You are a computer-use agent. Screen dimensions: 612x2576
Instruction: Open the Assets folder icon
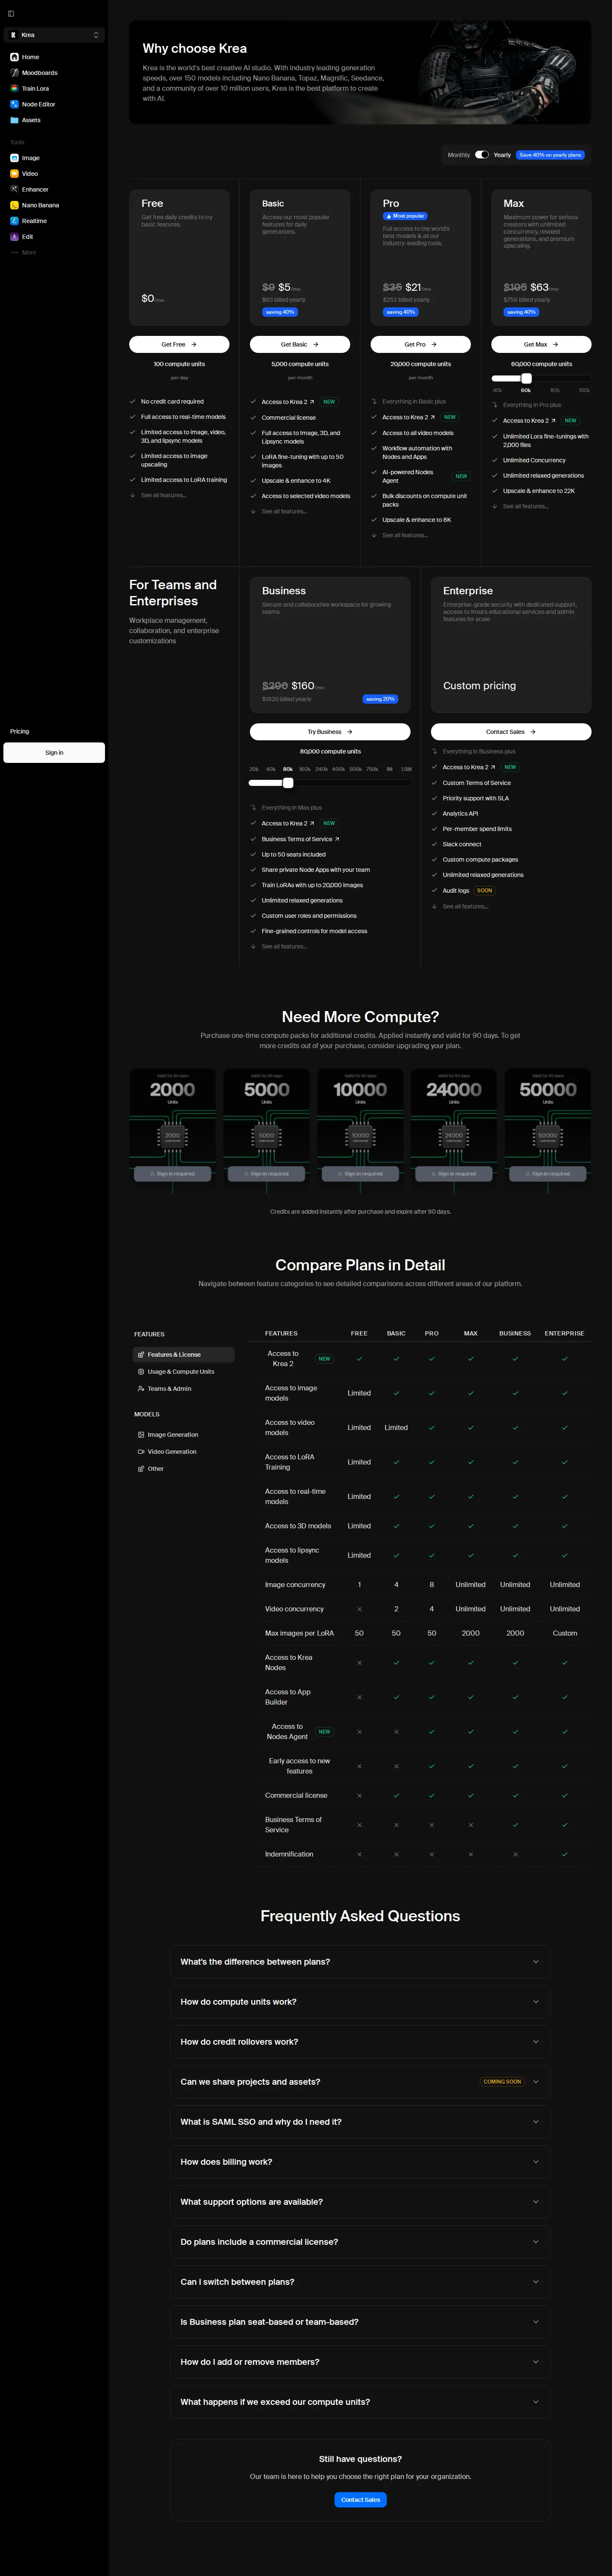14,120
